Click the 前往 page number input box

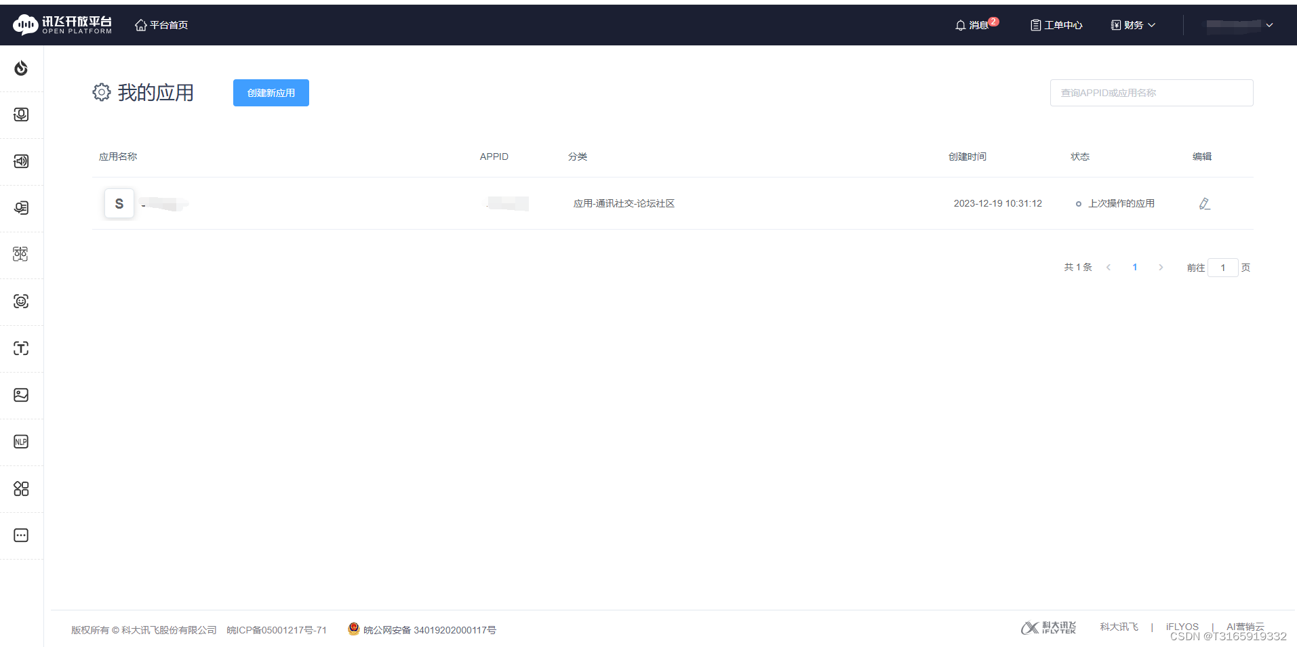pos(1223,268)
